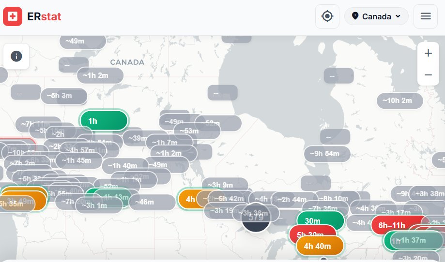Screen dimensions: 445x262
Task: Select the ~6h 42m wait marker
Action: [230, 199]
